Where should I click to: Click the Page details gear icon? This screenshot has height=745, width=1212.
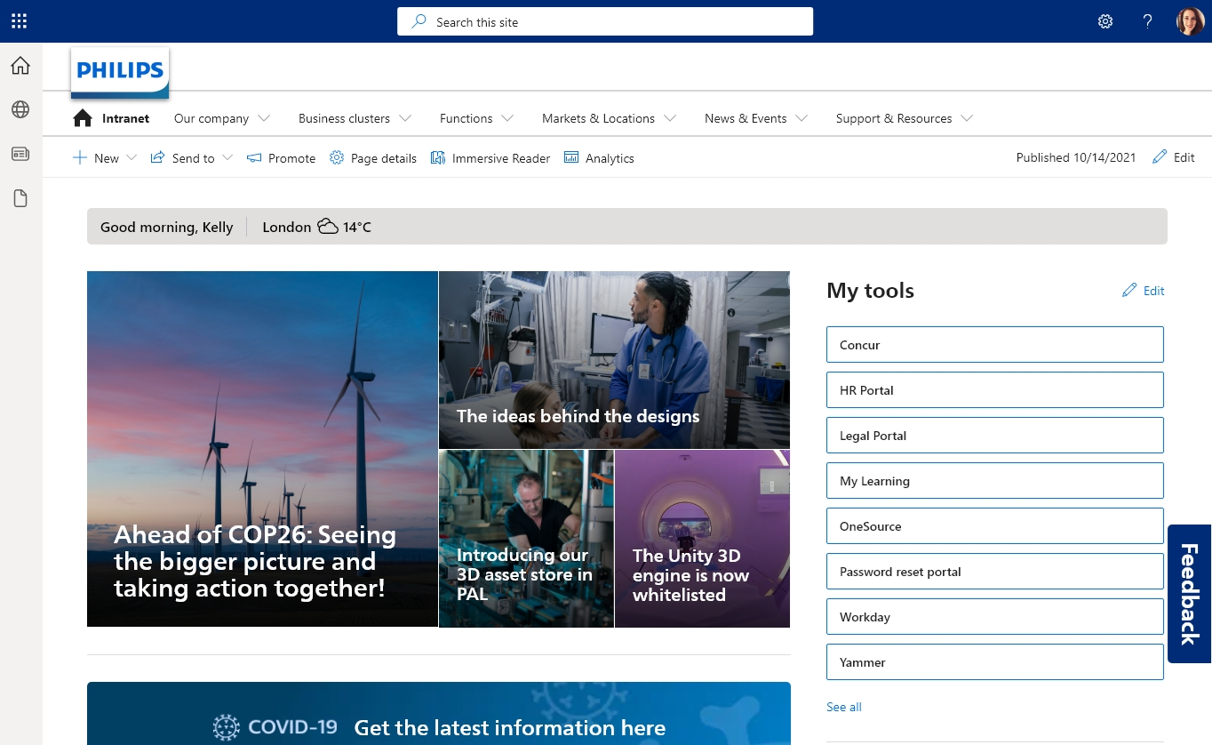337,158
